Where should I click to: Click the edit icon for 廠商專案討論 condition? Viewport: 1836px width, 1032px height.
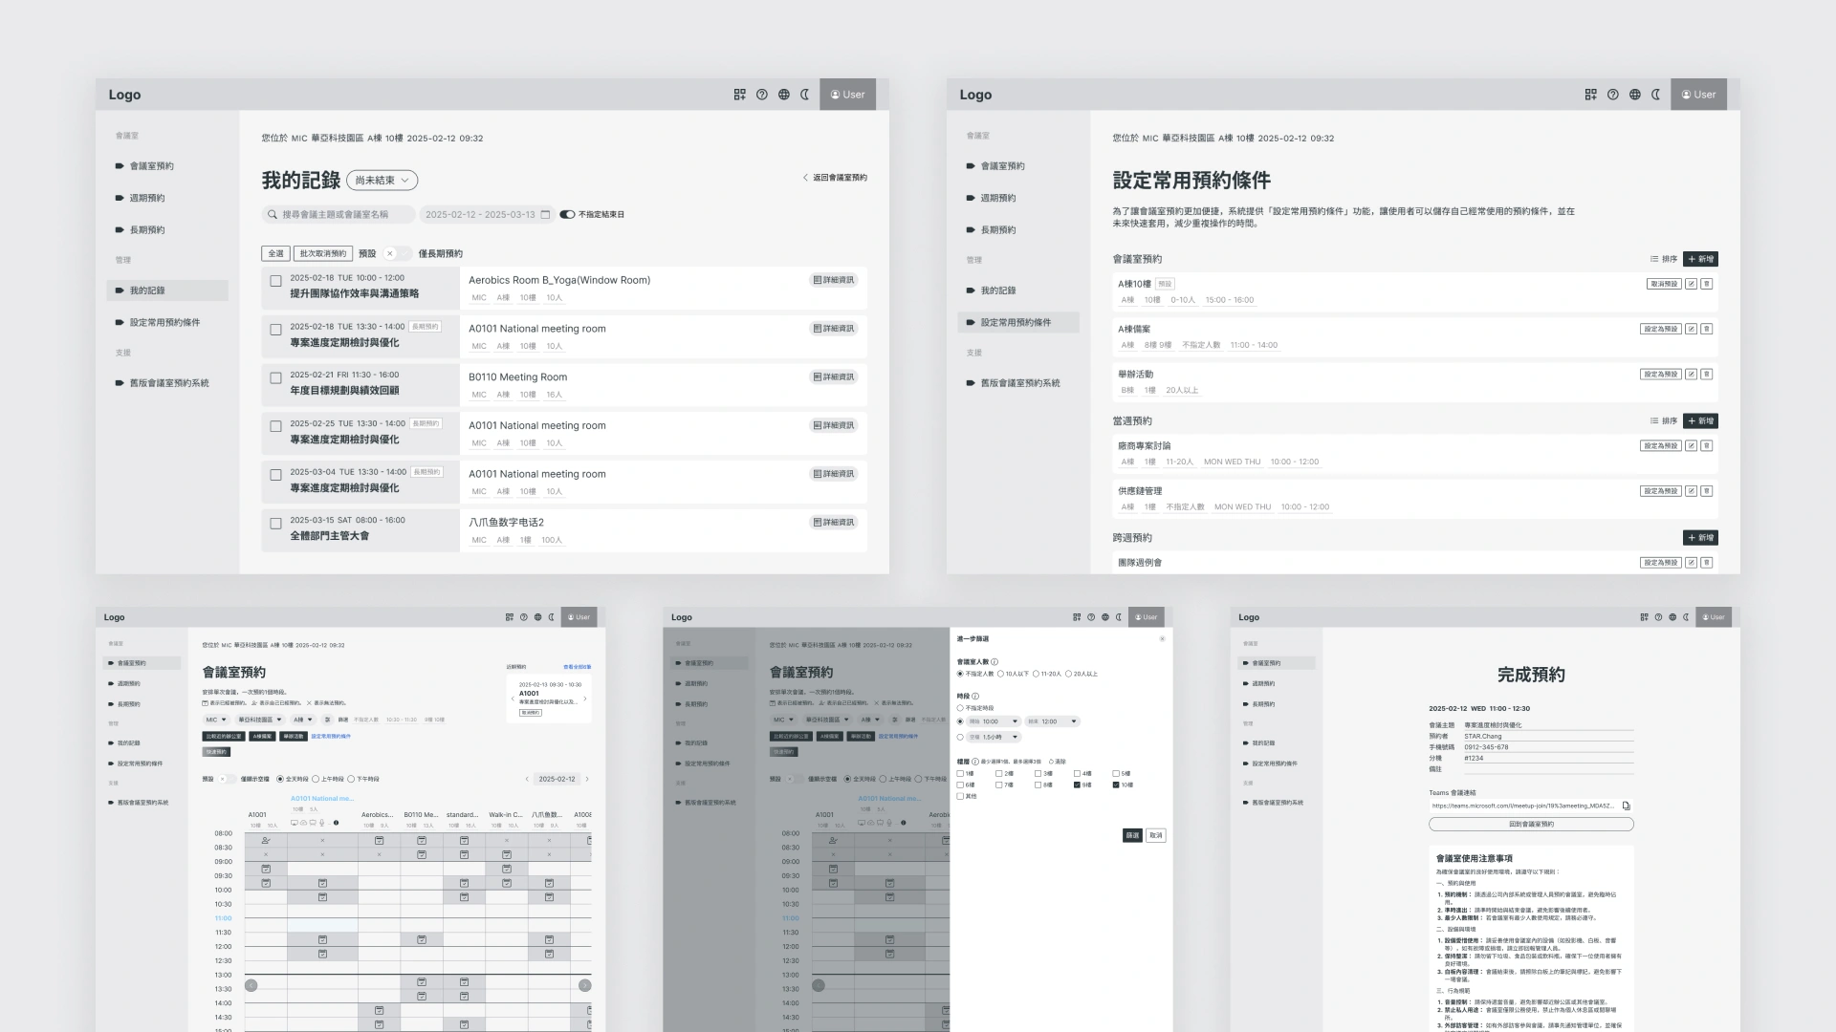point(1691,446)
